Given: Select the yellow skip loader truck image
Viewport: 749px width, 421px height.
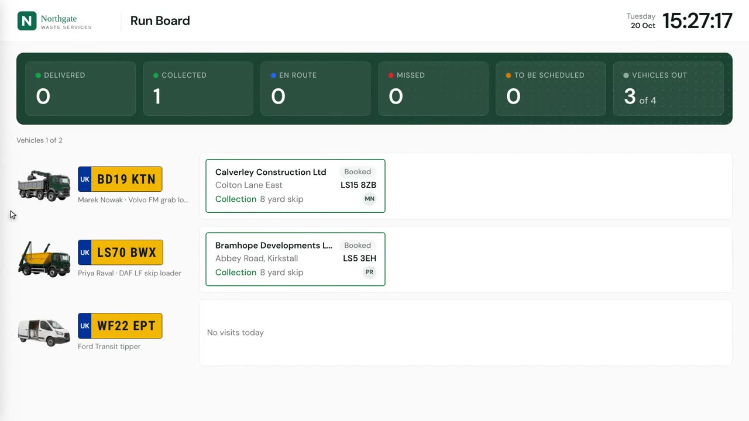Looking at the screenshot, I should coord(44,259).
